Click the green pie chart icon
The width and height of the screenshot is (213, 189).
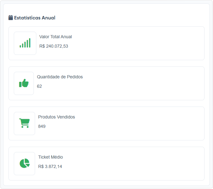click(x=24, y=163)
